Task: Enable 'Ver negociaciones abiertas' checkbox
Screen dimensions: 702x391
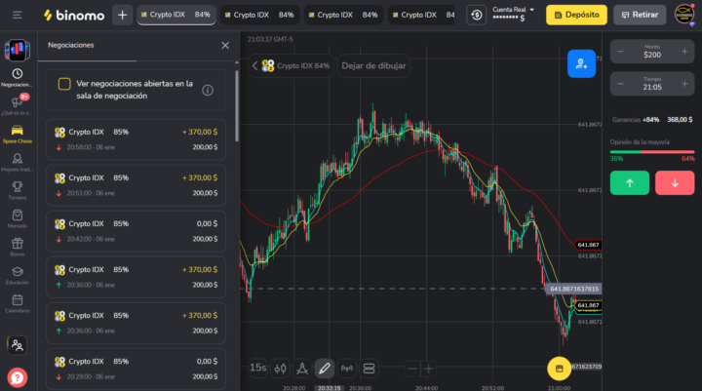Action: (64, 84)
